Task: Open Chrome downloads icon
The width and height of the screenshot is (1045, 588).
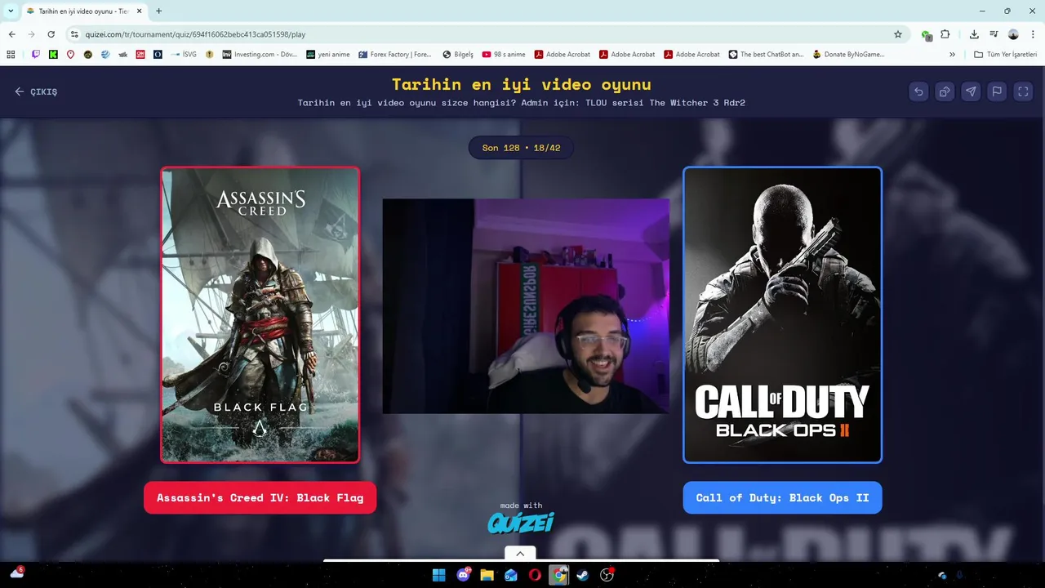Action: point(974,34)
